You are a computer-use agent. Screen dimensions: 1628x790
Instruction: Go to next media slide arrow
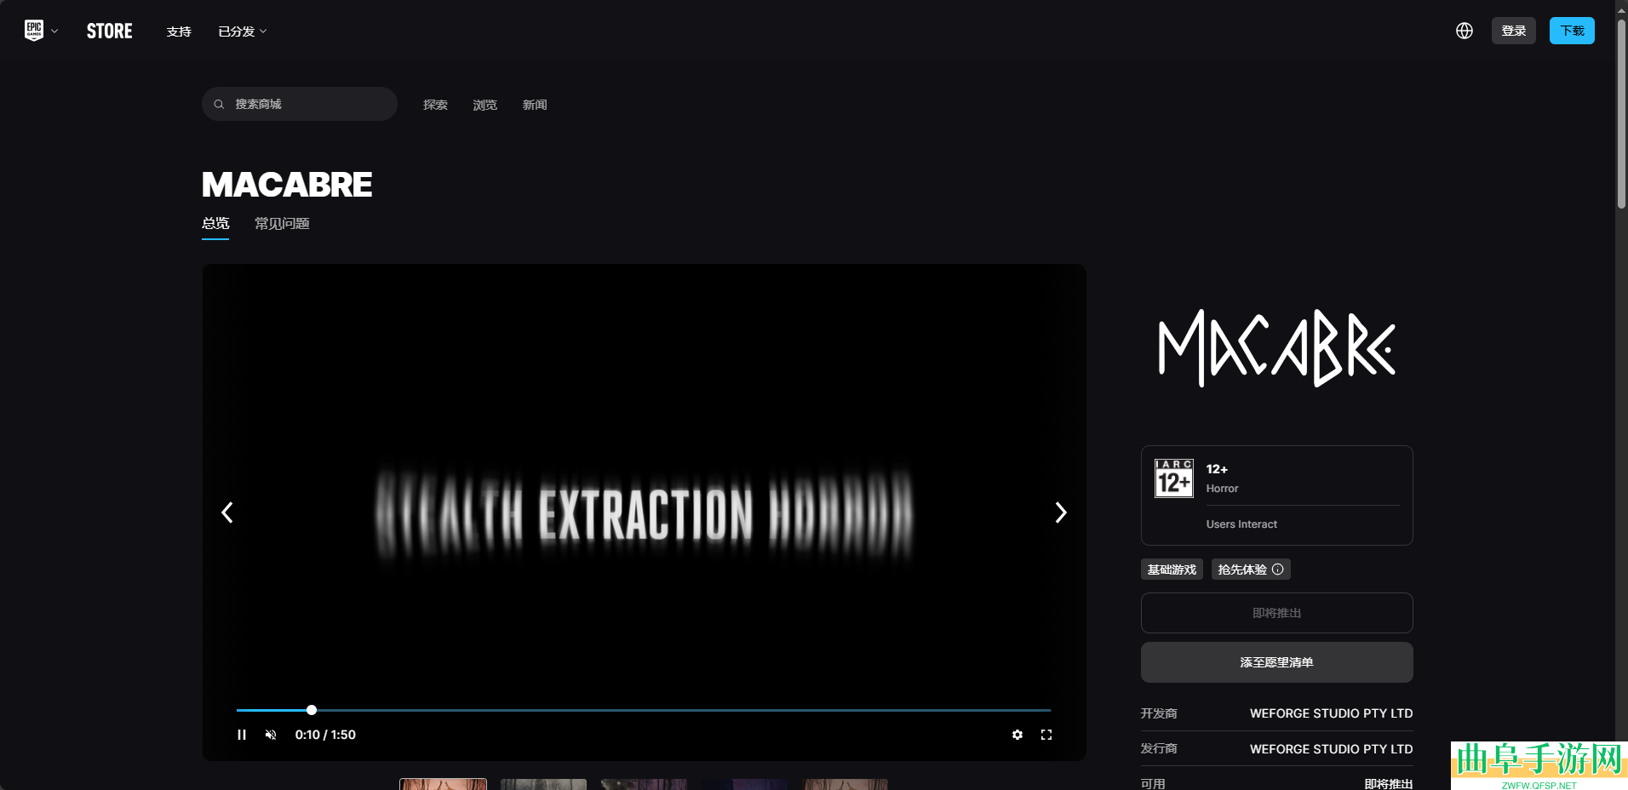tap(1060, 512)
